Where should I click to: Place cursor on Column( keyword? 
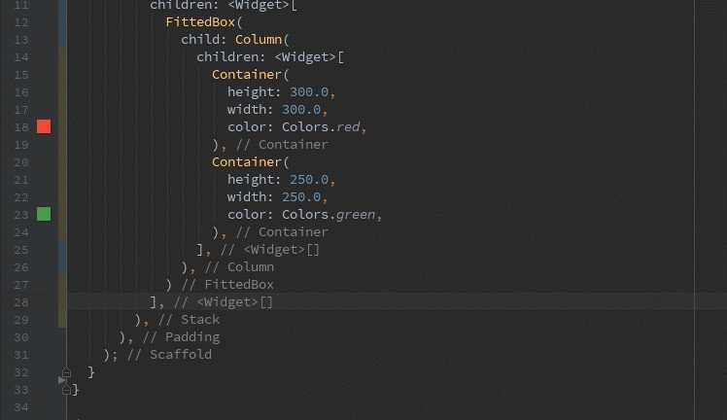[262, 40]
